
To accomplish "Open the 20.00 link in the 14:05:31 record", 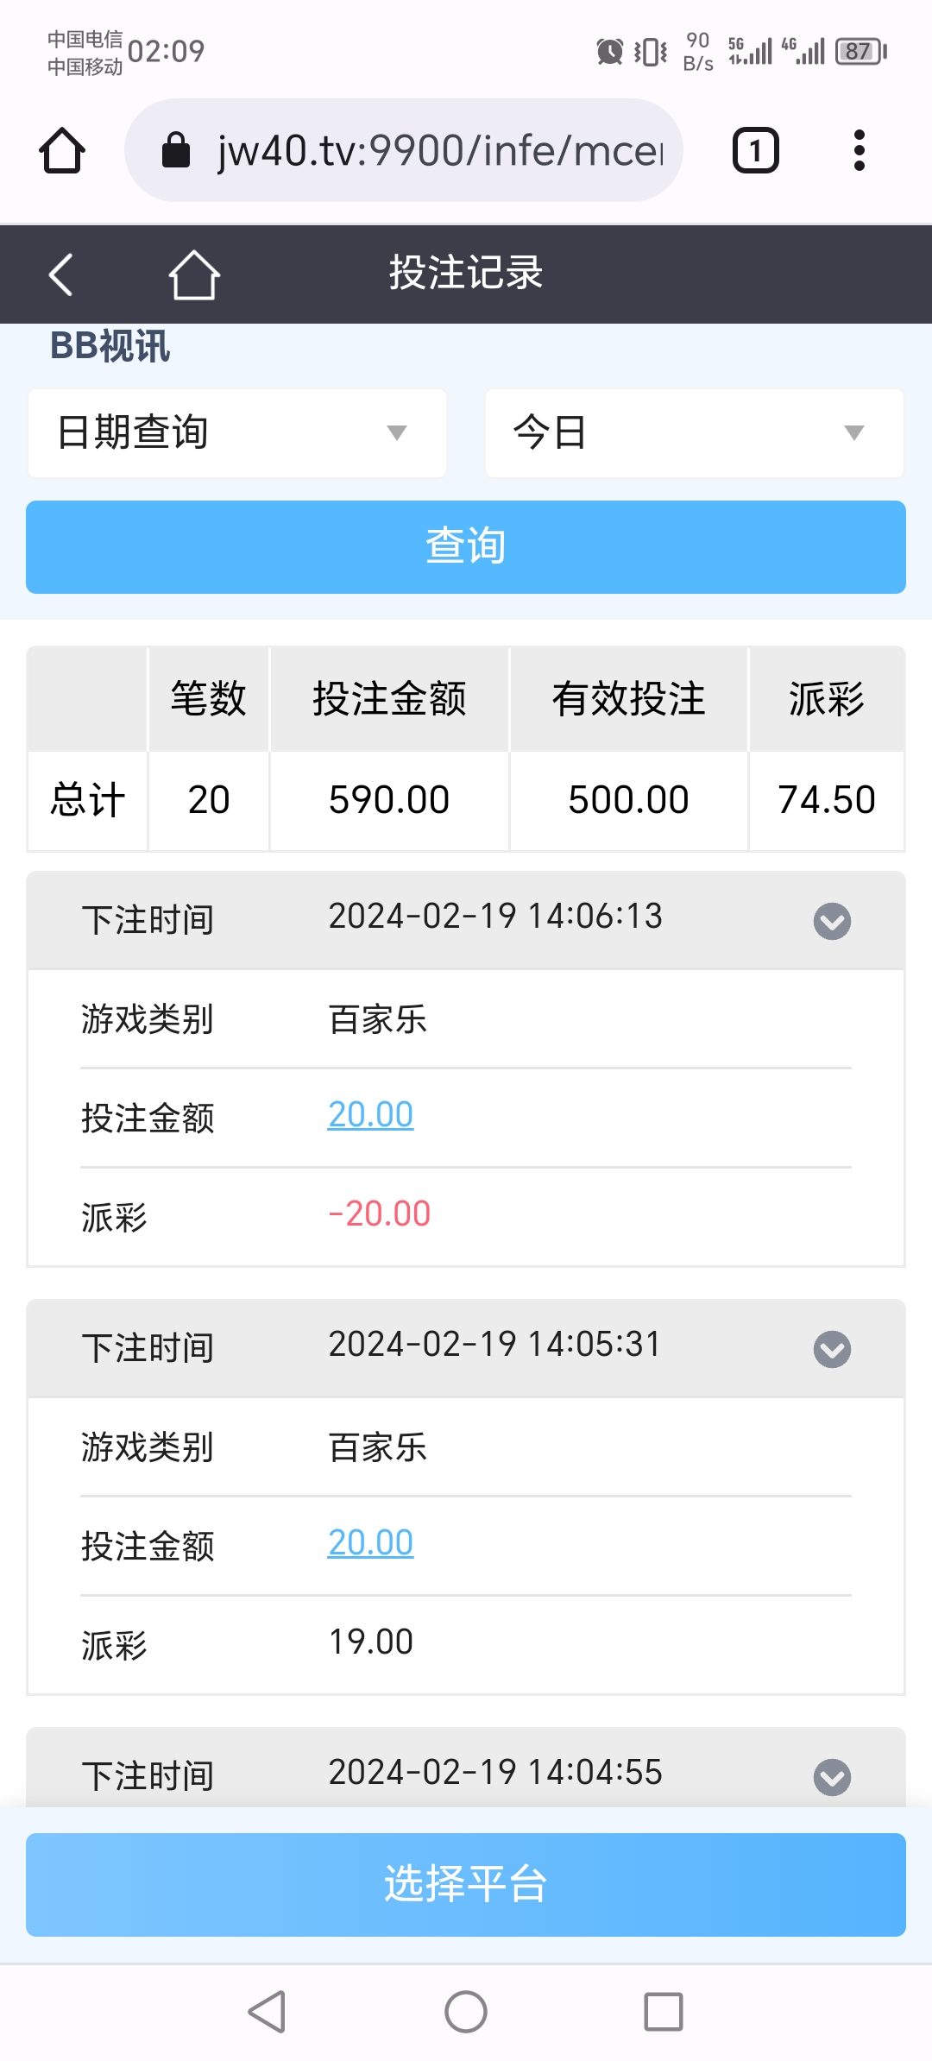I will tap(371, 1543).
